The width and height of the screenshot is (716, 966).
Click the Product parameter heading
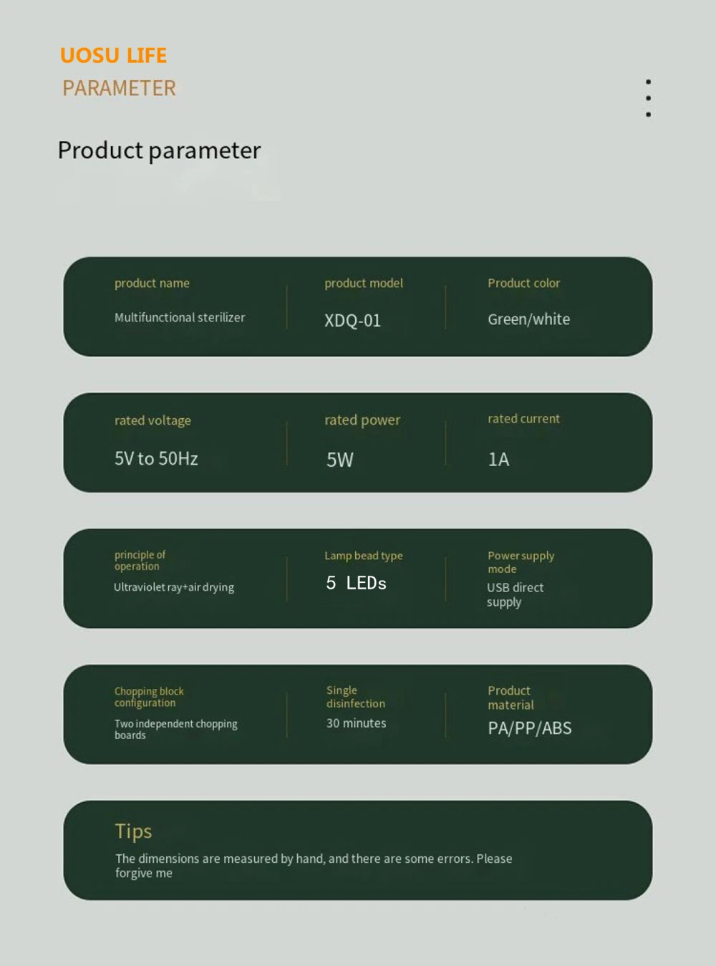pyautogui.click(x=159, y=150)
